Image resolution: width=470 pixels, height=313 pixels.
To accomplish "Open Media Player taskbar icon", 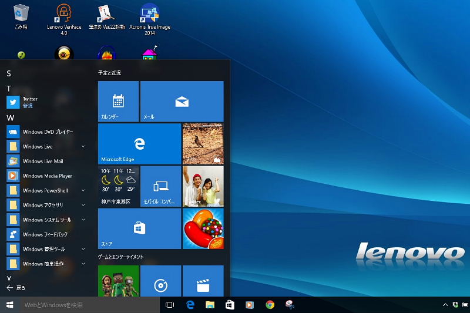I will (250, 305).
